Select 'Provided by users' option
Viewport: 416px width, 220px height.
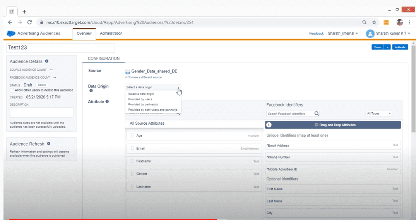(140, 99)
